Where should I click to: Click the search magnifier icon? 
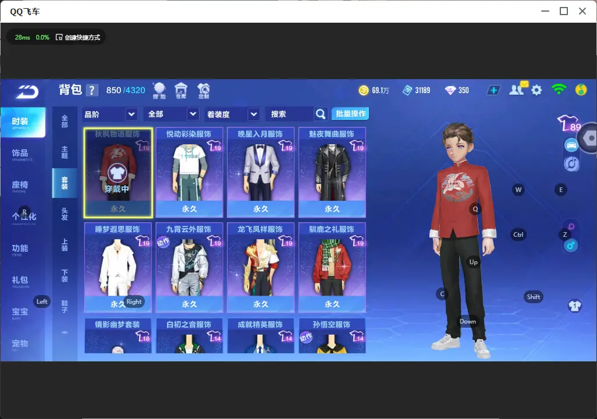321,114
